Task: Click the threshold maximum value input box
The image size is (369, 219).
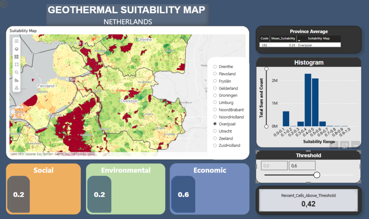Action: pyautogui.click(x=302, y=165)
